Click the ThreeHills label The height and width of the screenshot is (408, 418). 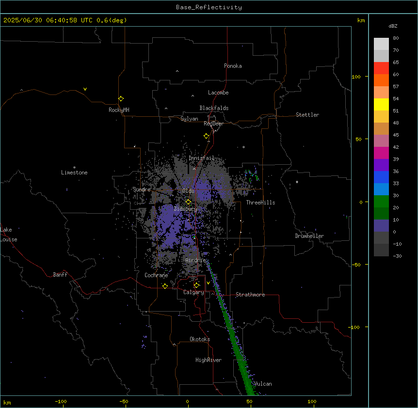pos(260,203)
